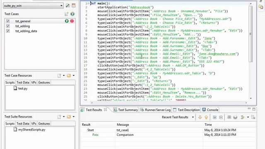Expand all test results plus icon
This screenshot has width=265, height=149.
click(214, 117)
